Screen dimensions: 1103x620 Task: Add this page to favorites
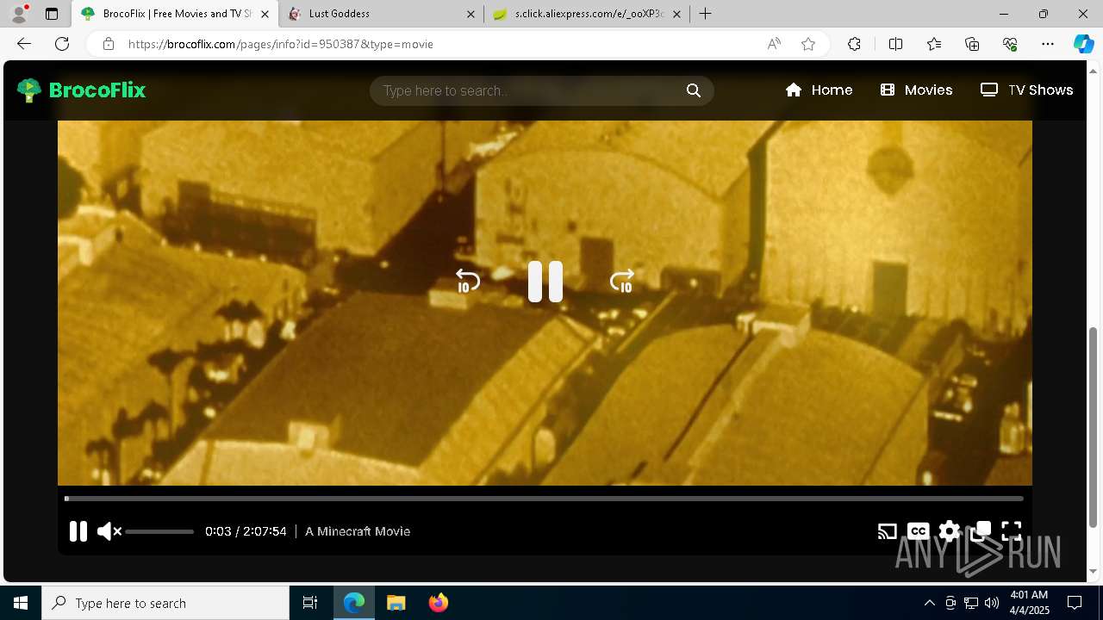(x=808, y=44)
